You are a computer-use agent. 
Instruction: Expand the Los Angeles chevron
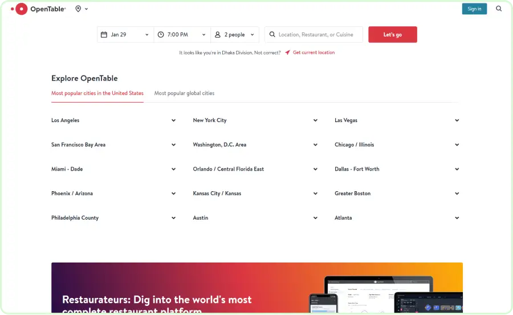173,120
